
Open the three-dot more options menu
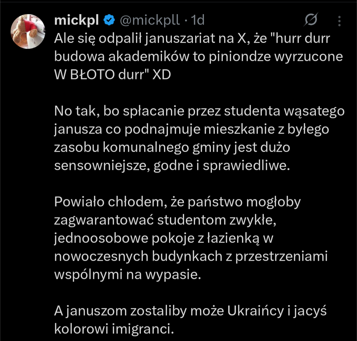point(339,21)
